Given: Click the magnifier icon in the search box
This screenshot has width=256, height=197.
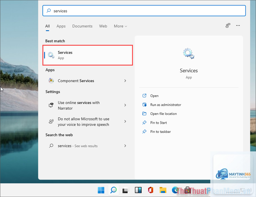Looking at the screenshot, I should (49, 11).
